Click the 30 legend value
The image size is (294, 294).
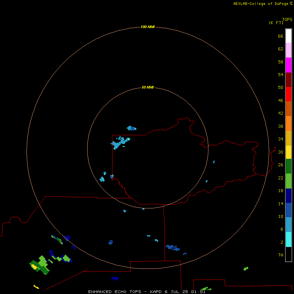point(281,152)
